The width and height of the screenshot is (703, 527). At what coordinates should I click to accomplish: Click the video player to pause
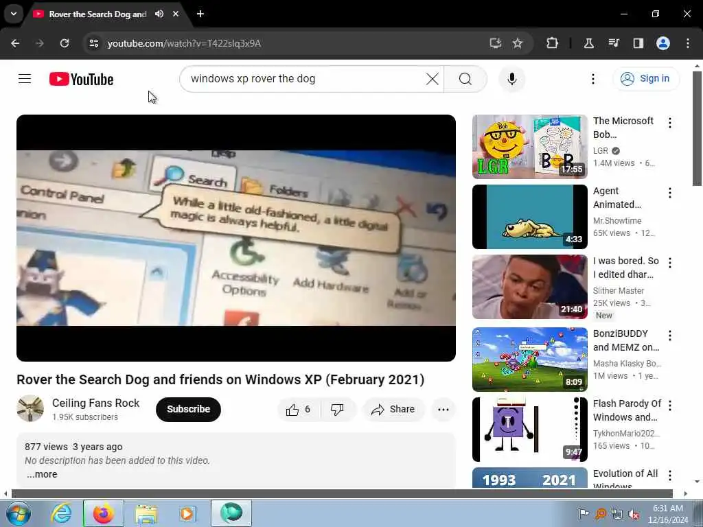(x=236, y=238)
